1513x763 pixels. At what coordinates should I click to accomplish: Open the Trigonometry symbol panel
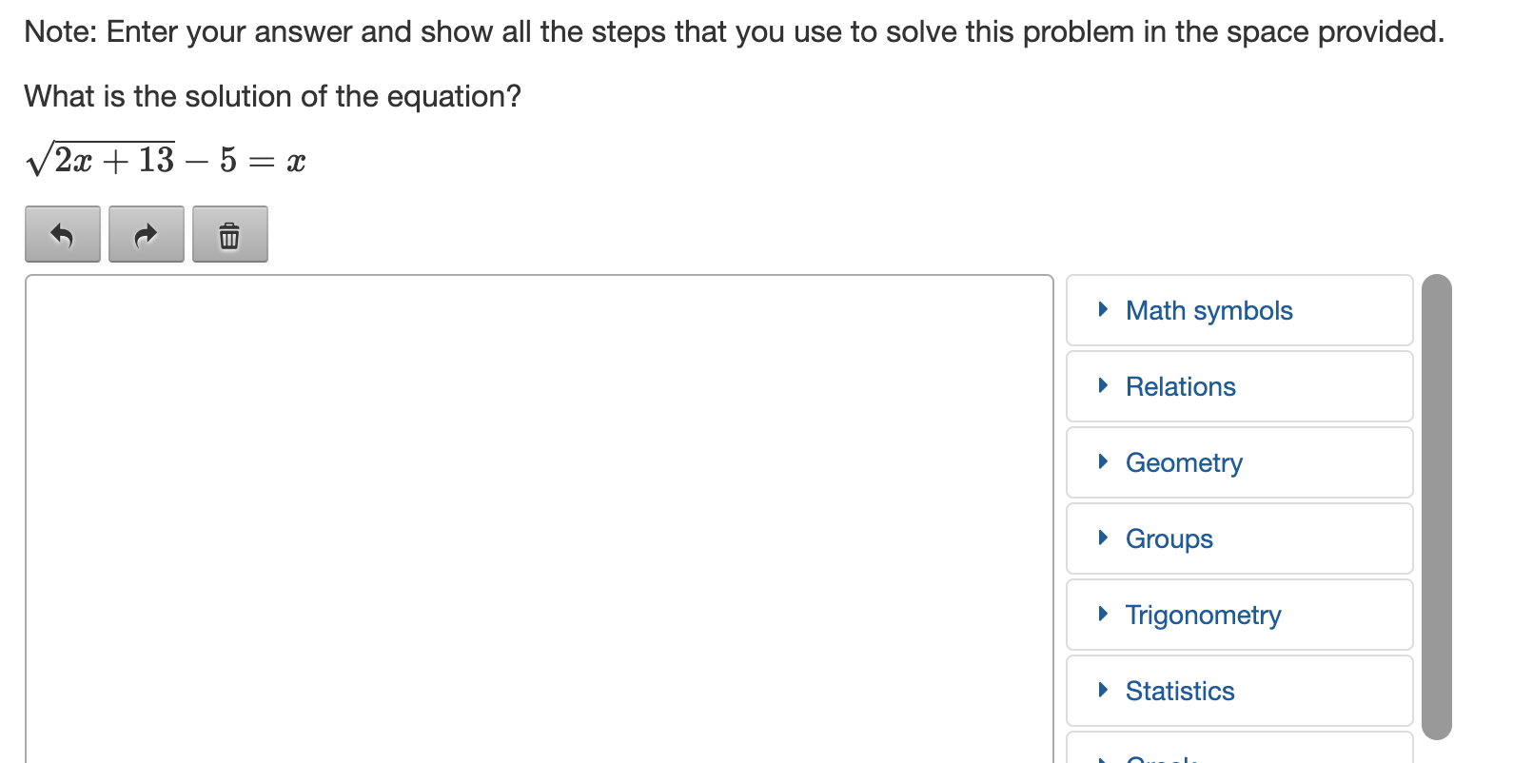click(x=1240, y=615)
